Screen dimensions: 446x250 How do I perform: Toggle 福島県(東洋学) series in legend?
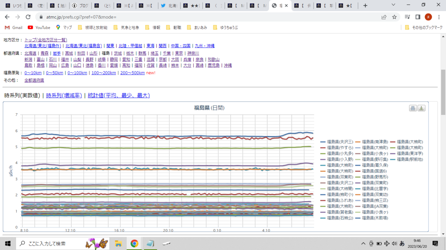(407, 153)
